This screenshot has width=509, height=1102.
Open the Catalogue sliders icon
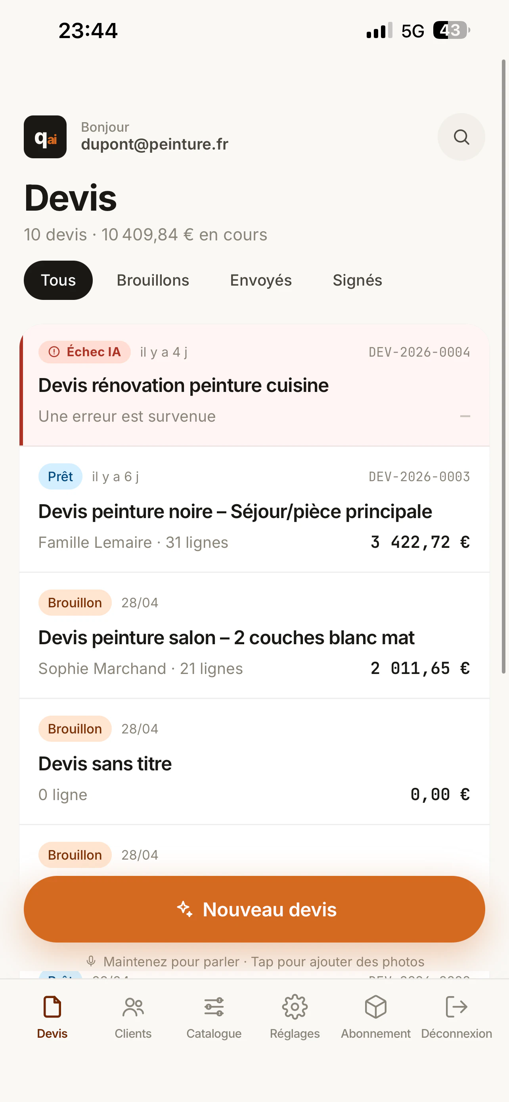(x=214, y=1007)
